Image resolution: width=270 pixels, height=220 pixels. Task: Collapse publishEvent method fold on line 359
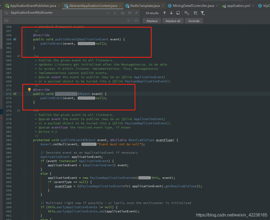pyautogui.click(x=24, y=39)
